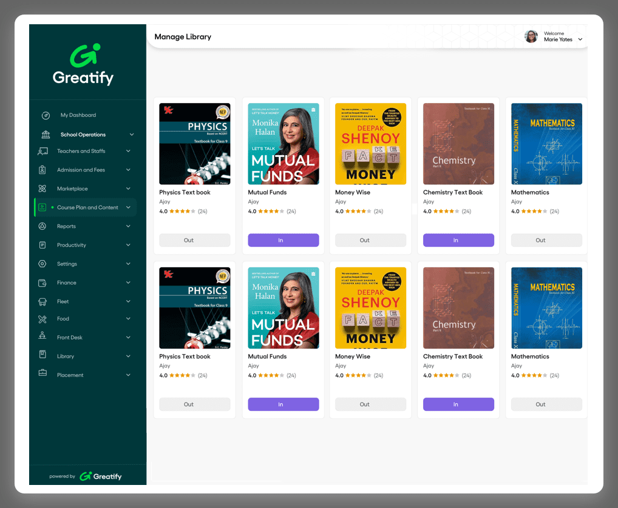Screen dimensions: 618x508
Task: Click the second-row Mathematics Out button
Action: [546, 404]
